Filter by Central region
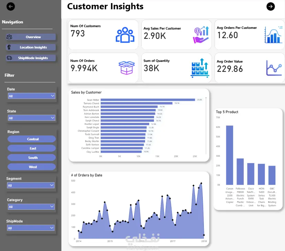This screenshot has width=285, height=251. click(32, 139)
